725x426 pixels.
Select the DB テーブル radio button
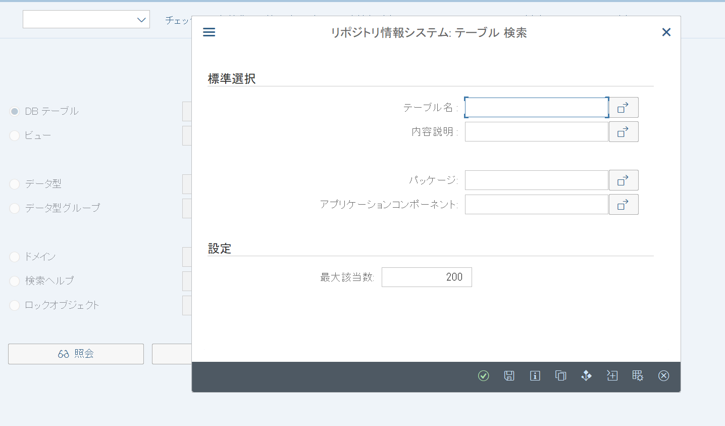[14, 111]
